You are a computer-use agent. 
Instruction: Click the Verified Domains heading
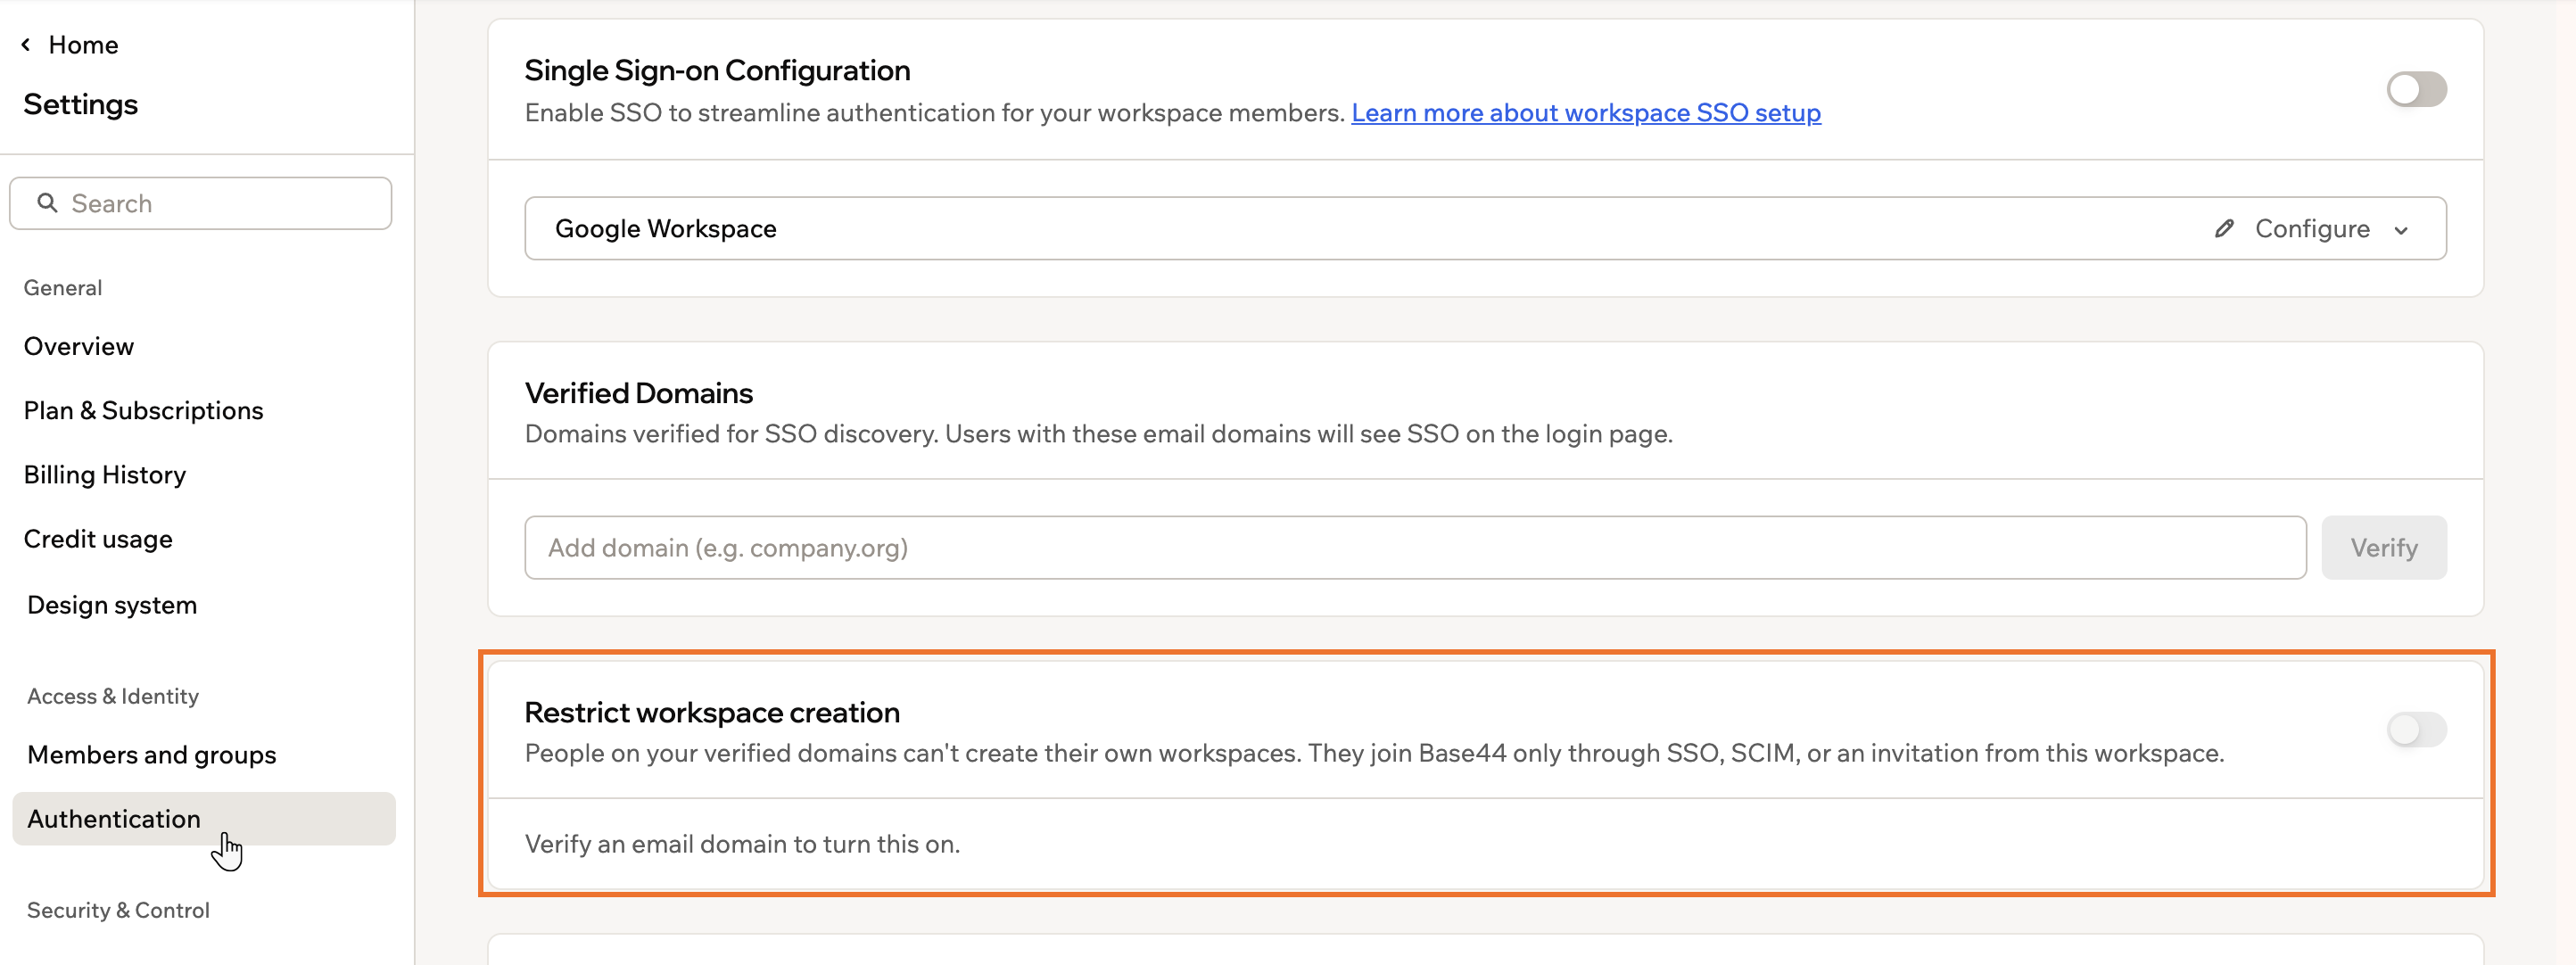tap(638, 393)
